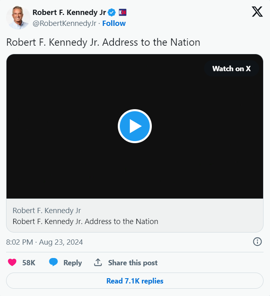Open the Read 7.1K replies button
This screenshot has width=270, height=296.
pyautogui.click(x=135, y=281)
